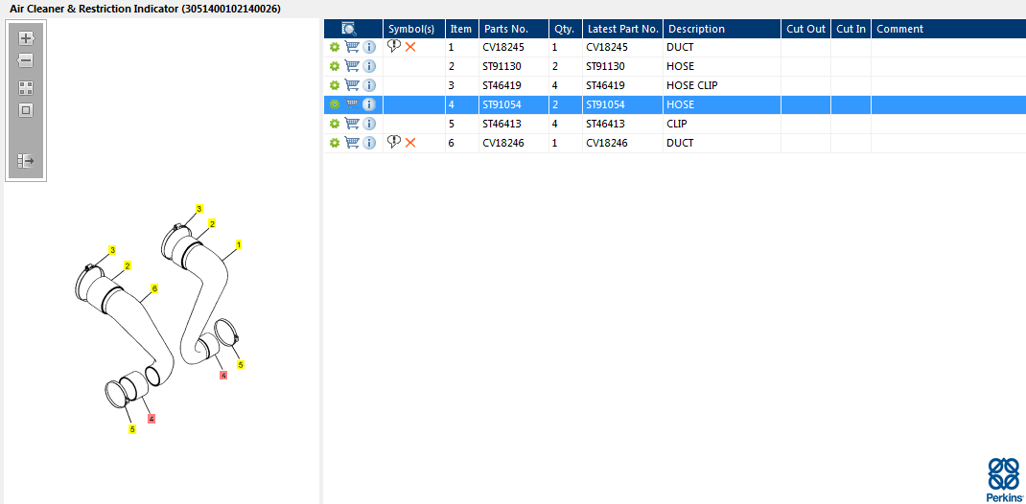Click the orange X symbol for item 1

(x=410, y=47)
